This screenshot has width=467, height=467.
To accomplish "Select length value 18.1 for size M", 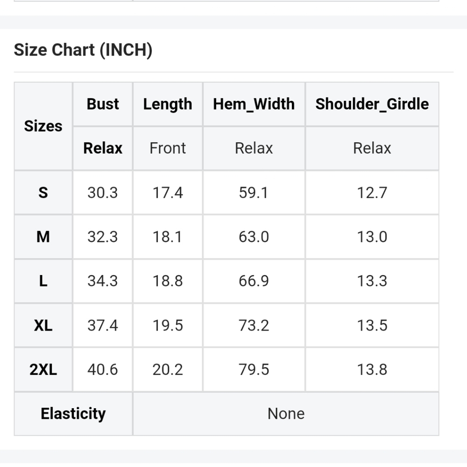I will pyautogui.click(x=168, y=237).
